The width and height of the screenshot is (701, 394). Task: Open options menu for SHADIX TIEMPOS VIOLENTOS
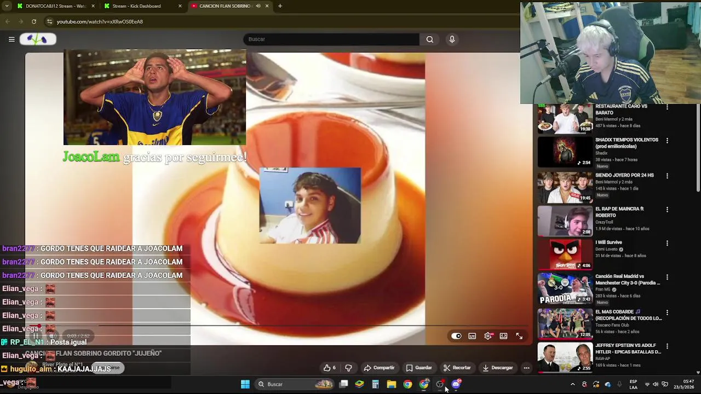tap(667, 141)
